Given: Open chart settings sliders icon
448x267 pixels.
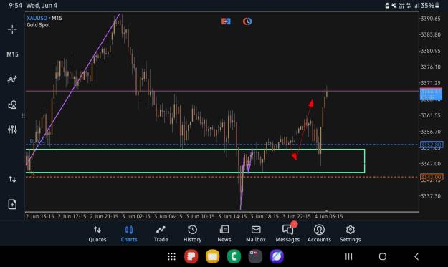Looking at the screenshot, I should coord(12,130).
